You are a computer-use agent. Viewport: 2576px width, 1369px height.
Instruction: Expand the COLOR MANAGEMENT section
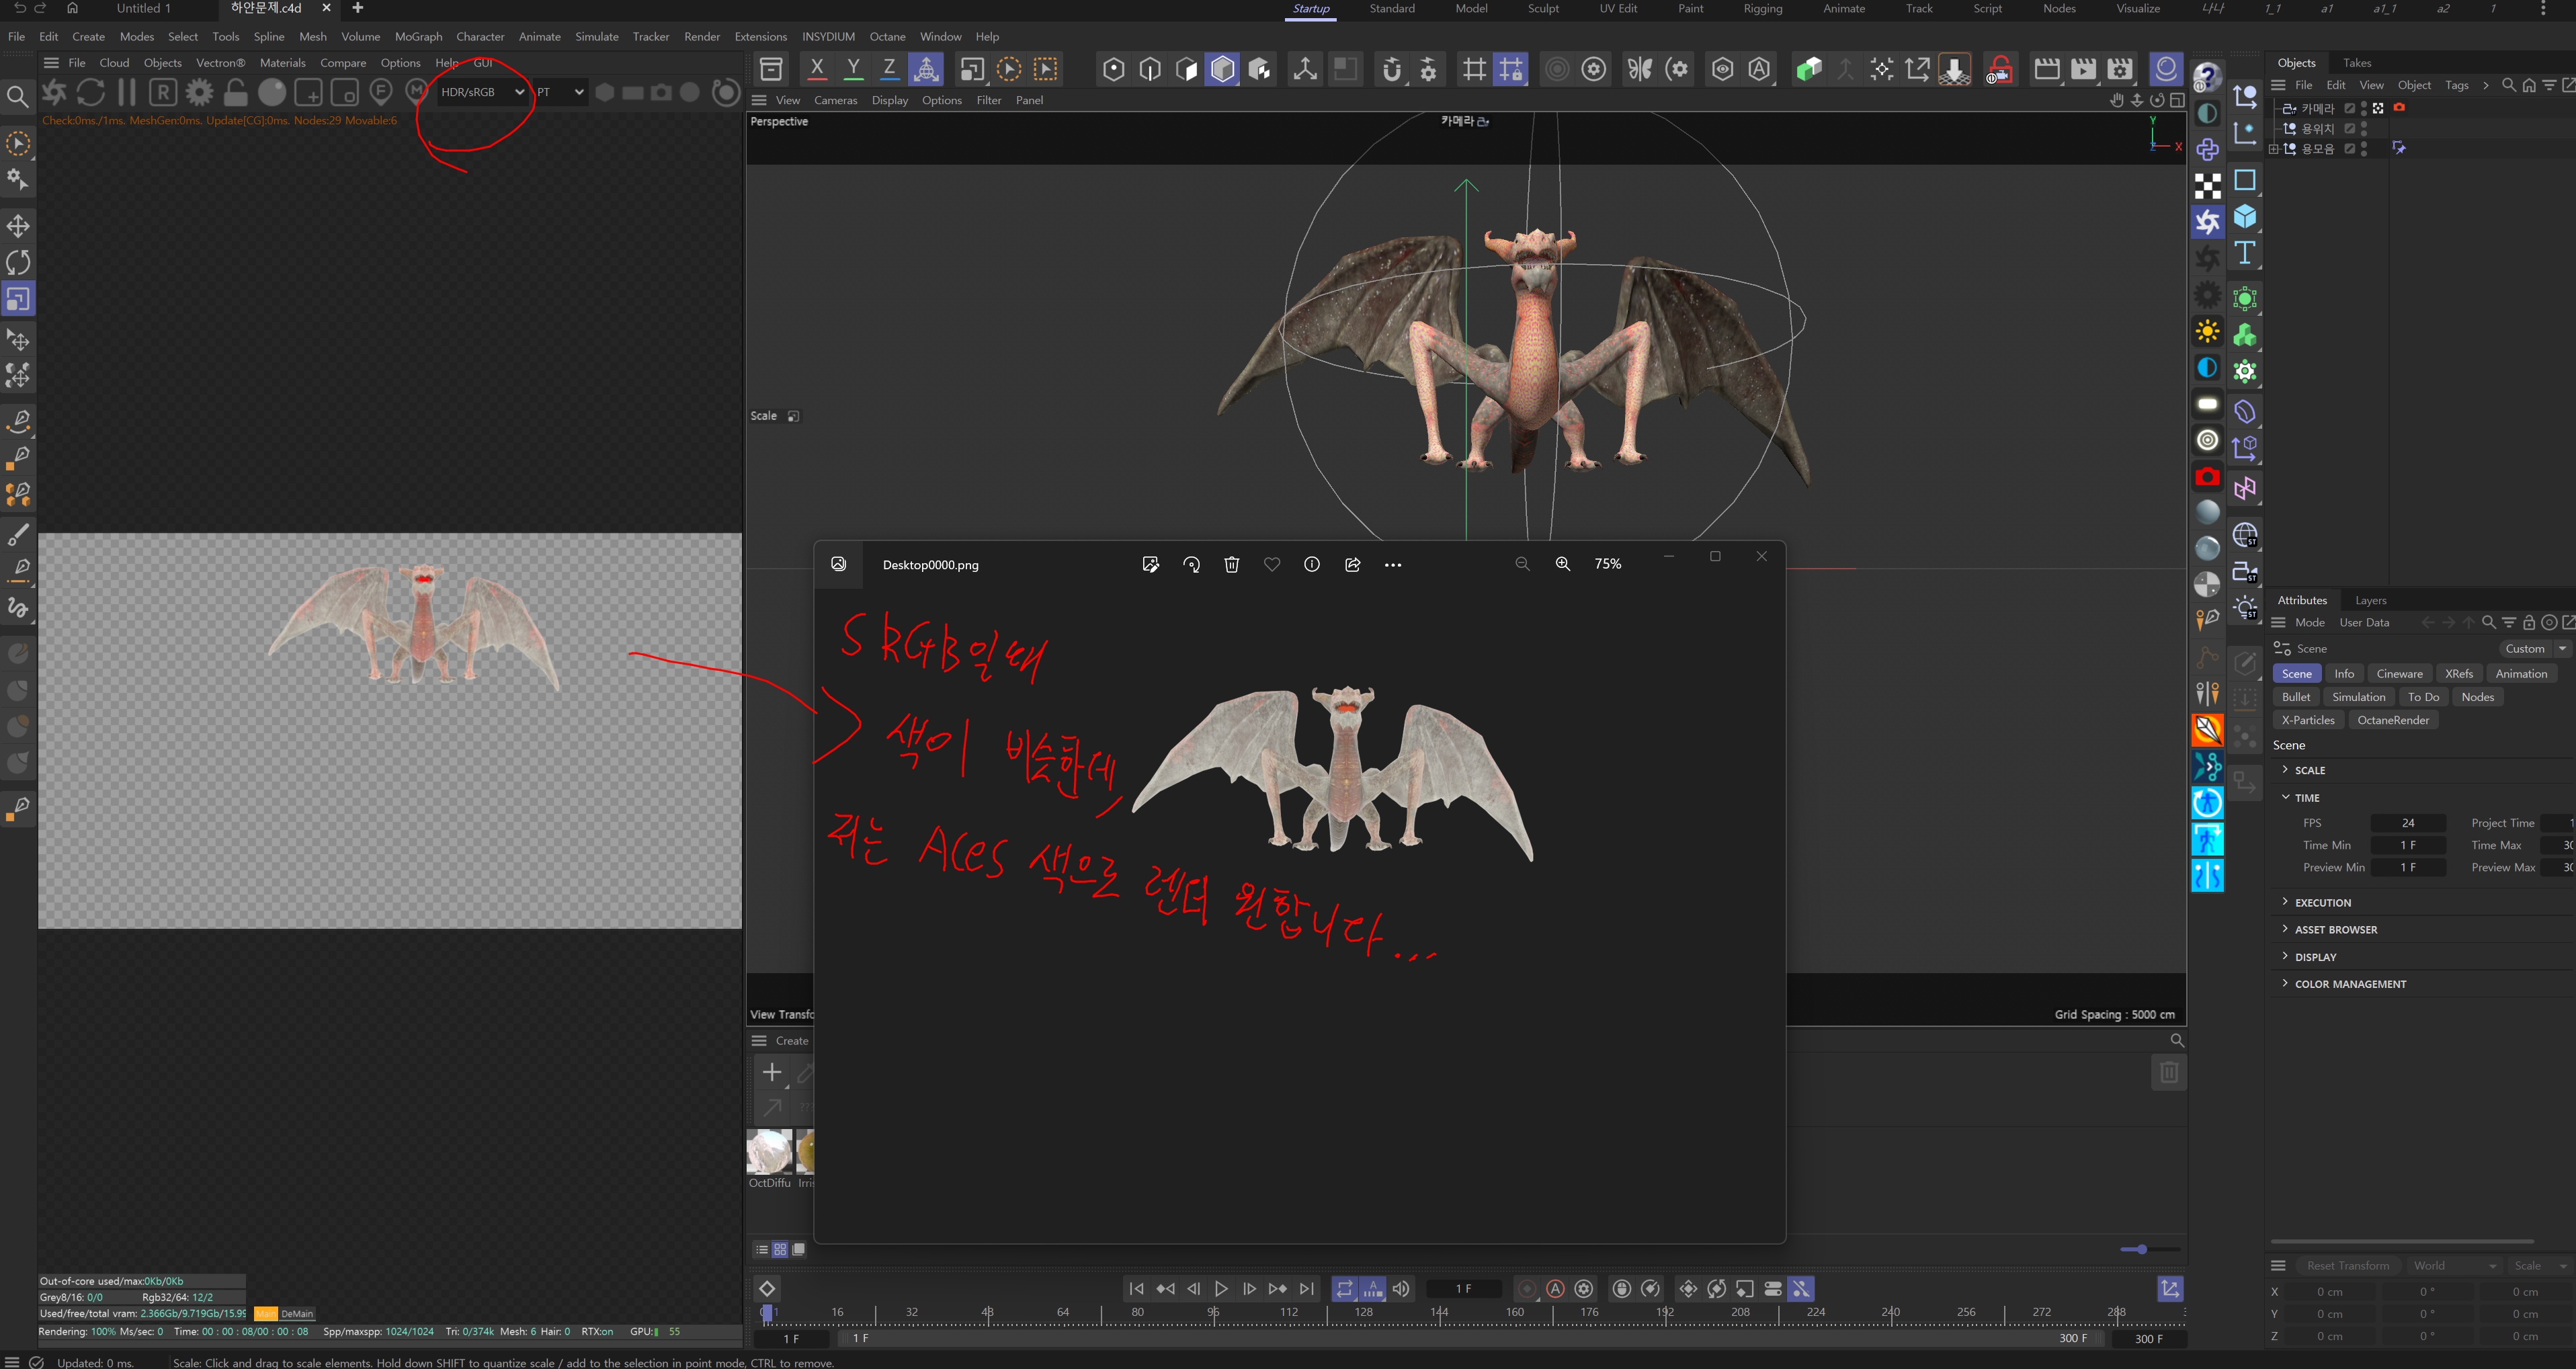[x=2349, y=984]
